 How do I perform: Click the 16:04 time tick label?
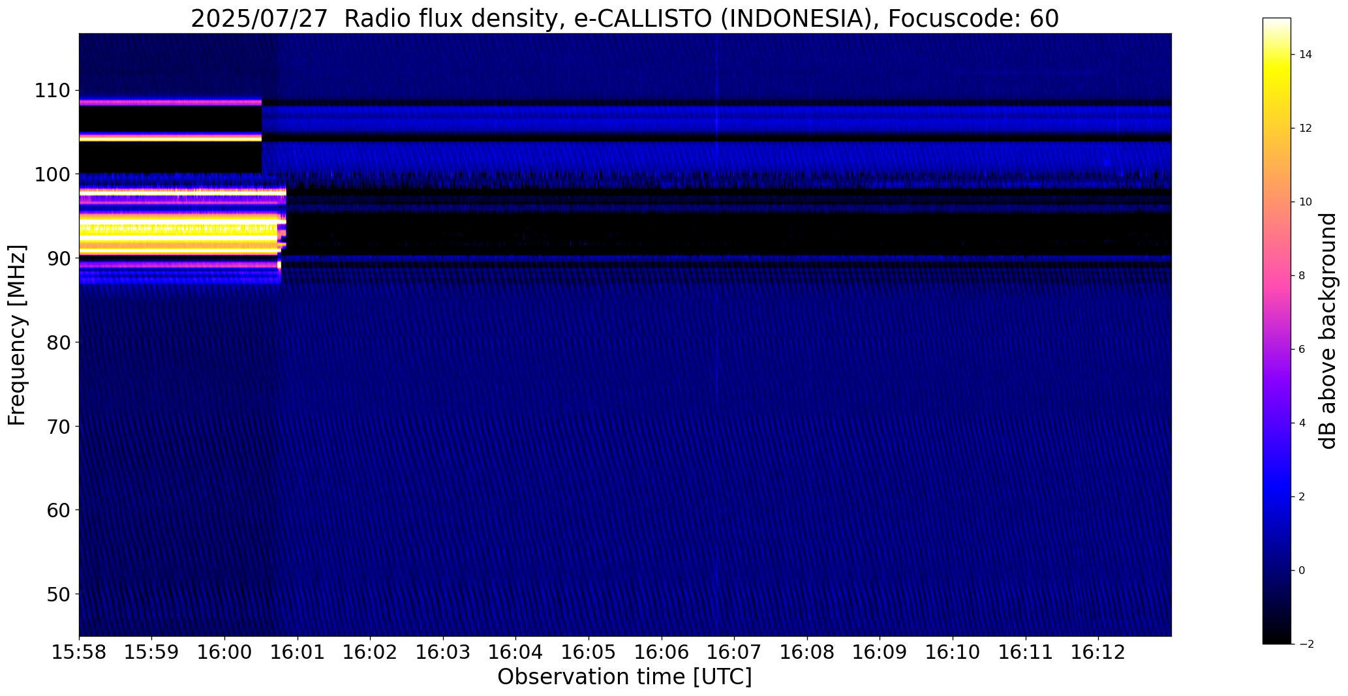pyautogui.click(x=516, y=652)
